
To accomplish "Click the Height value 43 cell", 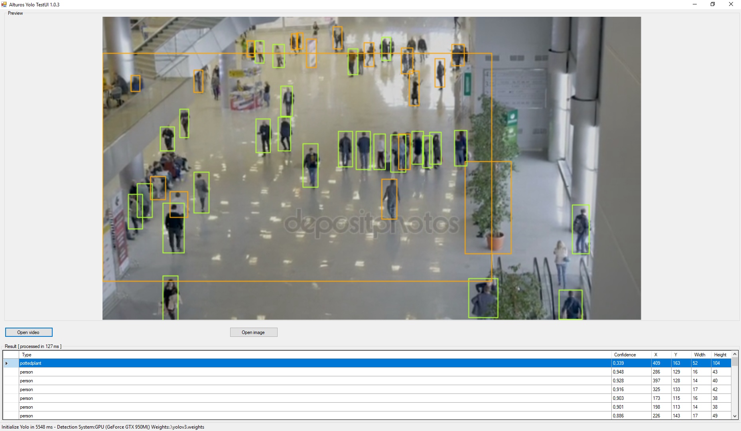I will 721,372.
